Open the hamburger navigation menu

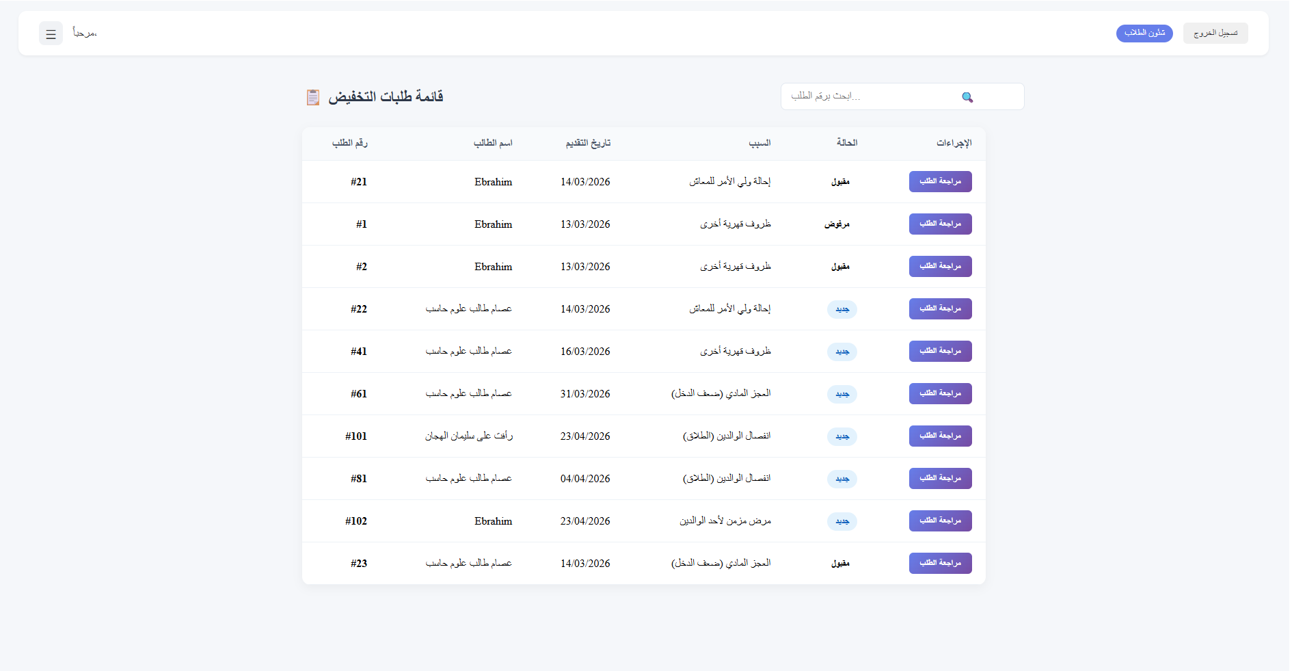pyautogui.click(x=51, y=33)
